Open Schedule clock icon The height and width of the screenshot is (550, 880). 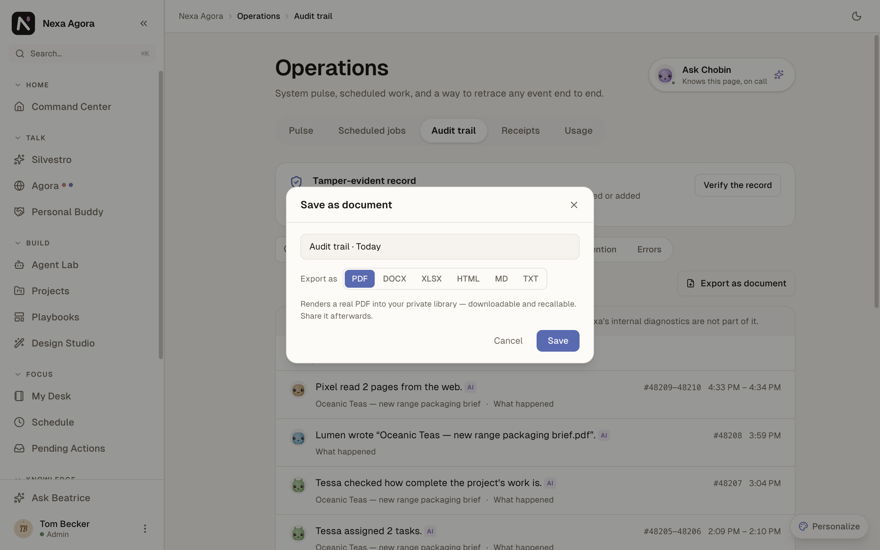19,422
